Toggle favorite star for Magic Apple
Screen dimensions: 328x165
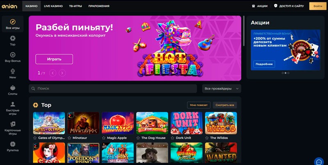point(104,138)
